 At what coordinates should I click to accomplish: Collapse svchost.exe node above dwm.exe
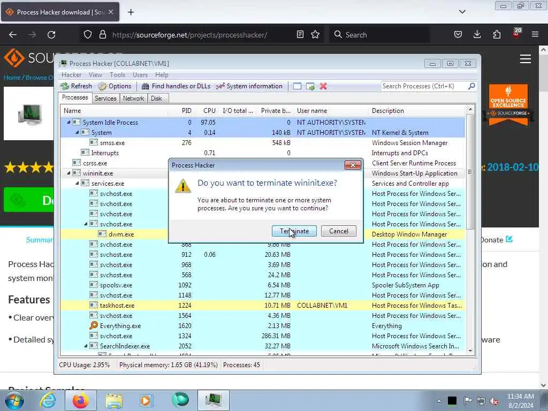point(86,224)
